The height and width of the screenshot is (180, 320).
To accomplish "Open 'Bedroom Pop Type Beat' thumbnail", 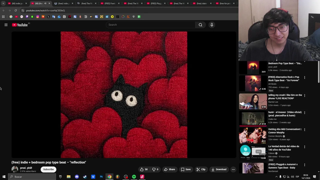I will [253, 67].
